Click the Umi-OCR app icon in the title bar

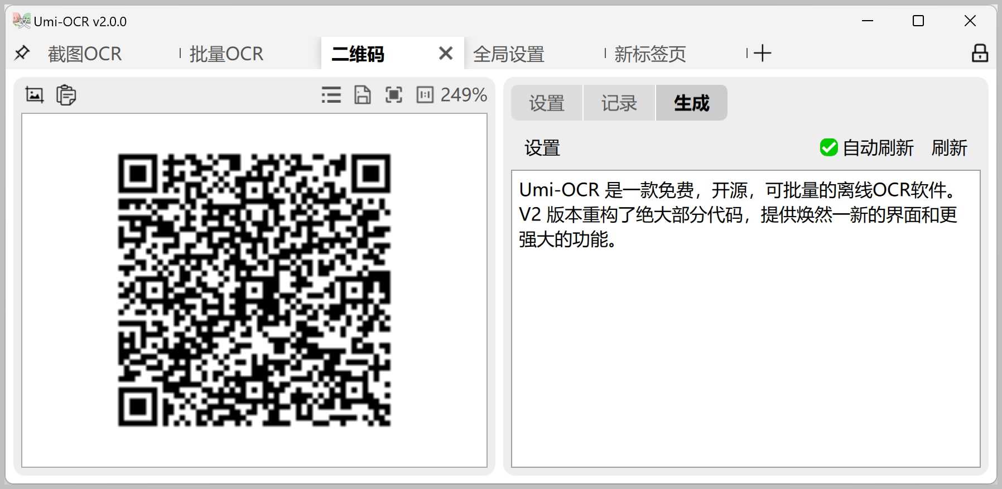pyautogui.click(x=21, y=21)
